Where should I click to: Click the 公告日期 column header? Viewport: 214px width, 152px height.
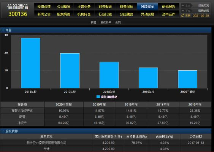pos(196,136)
